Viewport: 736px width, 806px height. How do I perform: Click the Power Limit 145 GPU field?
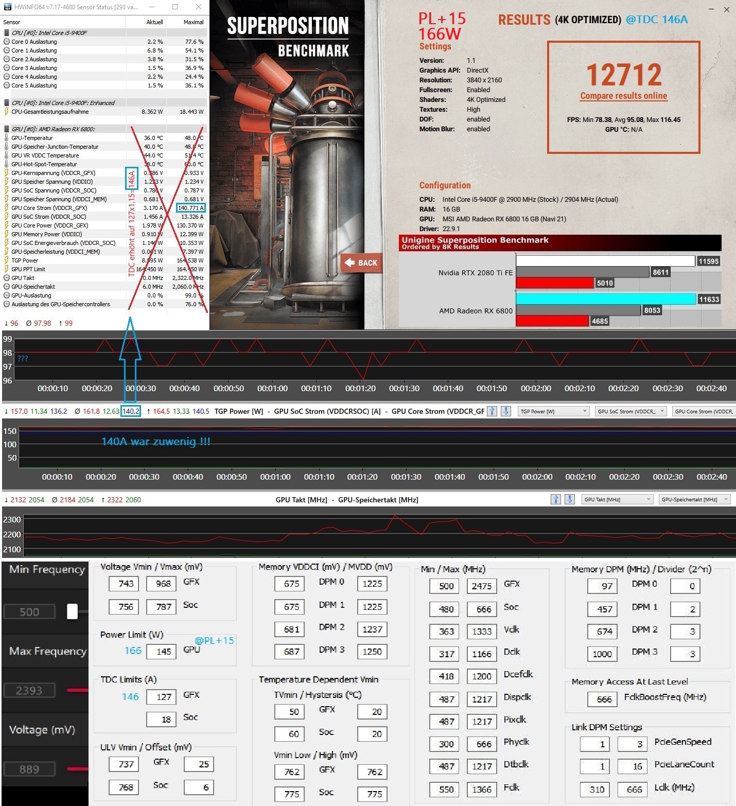pos(163,652)
